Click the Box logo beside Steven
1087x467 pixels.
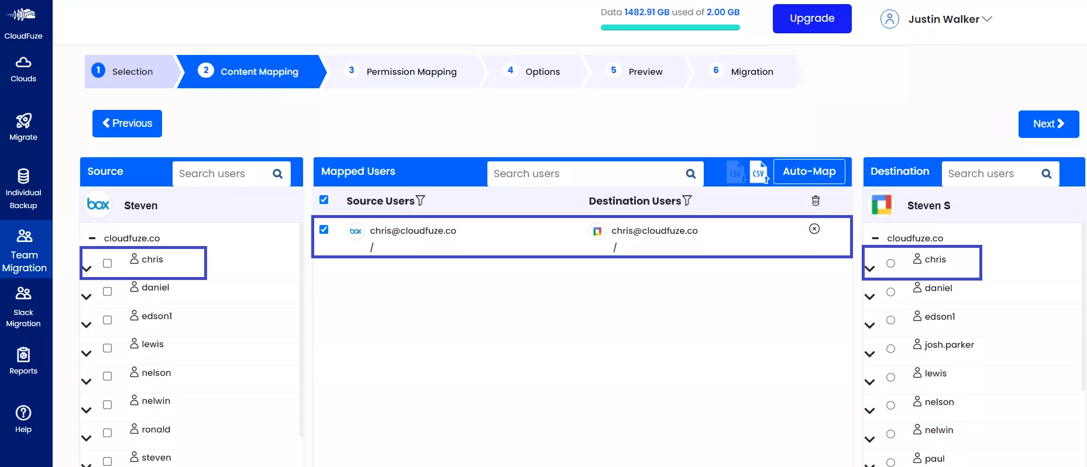coord(98,205)
